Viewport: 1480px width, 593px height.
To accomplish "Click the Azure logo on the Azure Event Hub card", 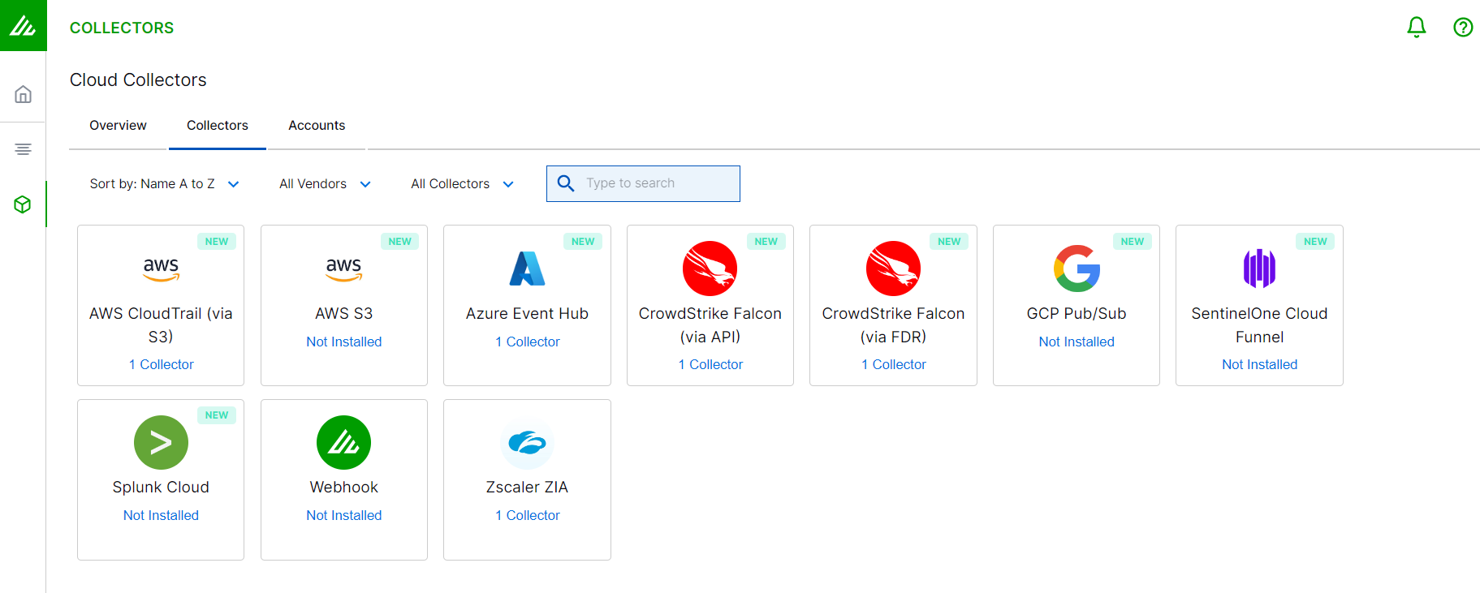I will click(x=527, y=269).
